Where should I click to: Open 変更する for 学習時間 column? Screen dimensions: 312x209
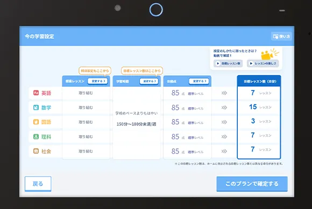tap(149, 81)
